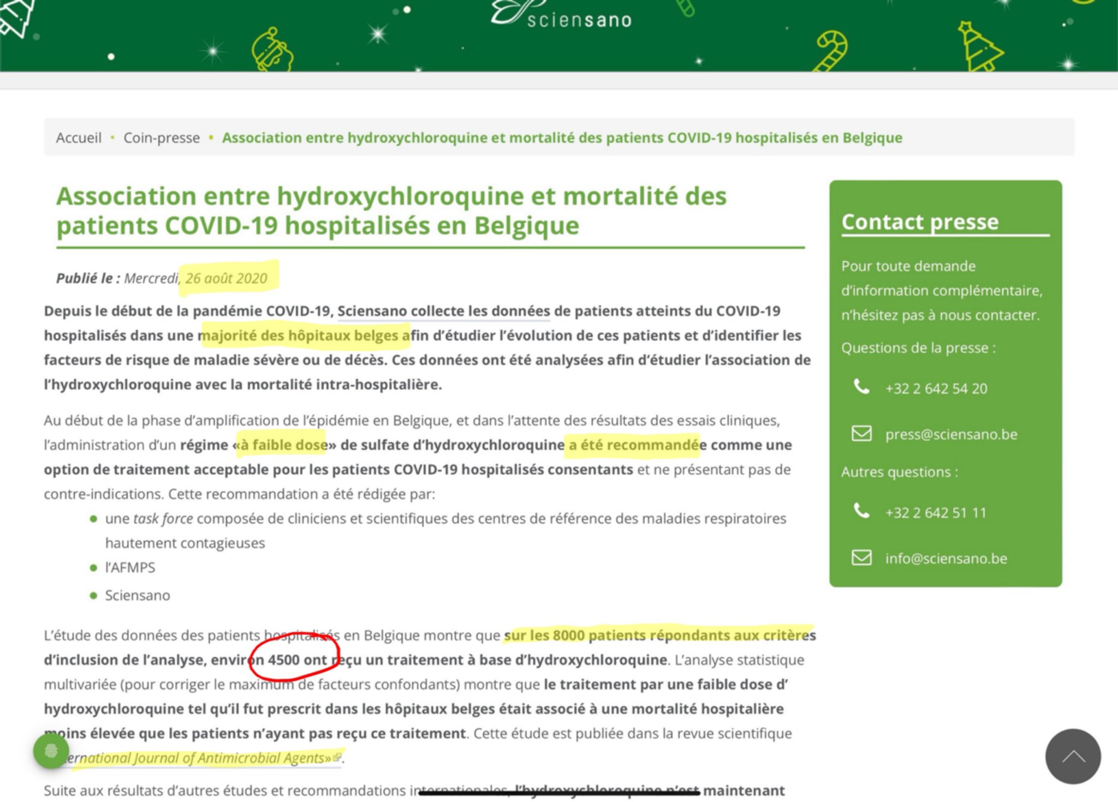The image size is (1118, 802).
Task: Click the 'Sciensano' bullet list item
Action: 138,595
